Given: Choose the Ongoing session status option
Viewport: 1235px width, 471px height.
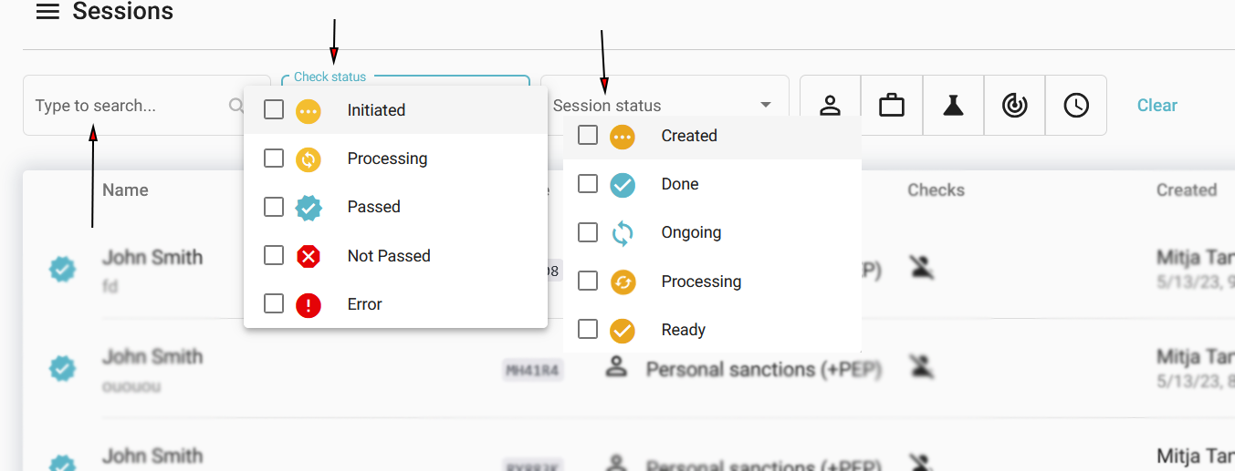Looking at the screenshot, I should point(691,232).
